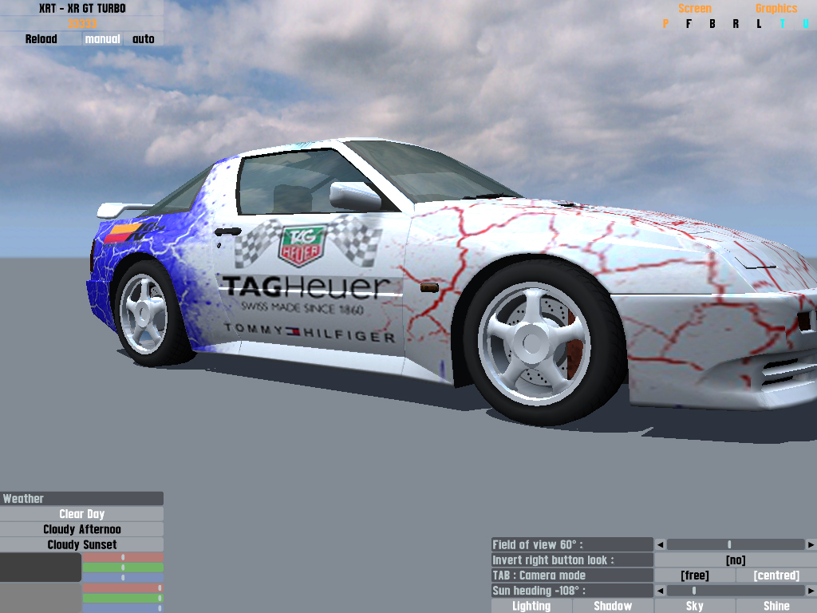The height and width of the screenshot is (613, 817).
Task: Click the Weather panel header
Action: click(82, 498)
